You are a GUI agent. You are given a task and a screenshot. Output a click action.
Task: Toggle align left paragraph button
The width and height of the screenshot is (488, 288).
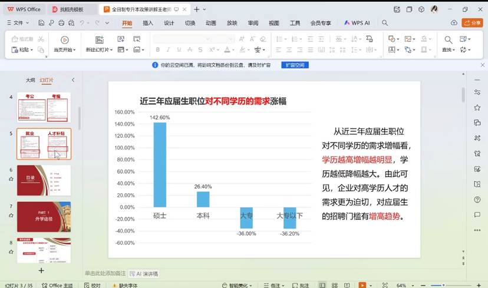279,49
